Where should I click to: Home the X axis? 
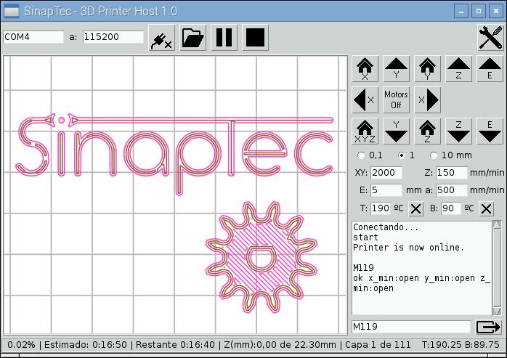(x=365, y=68)
